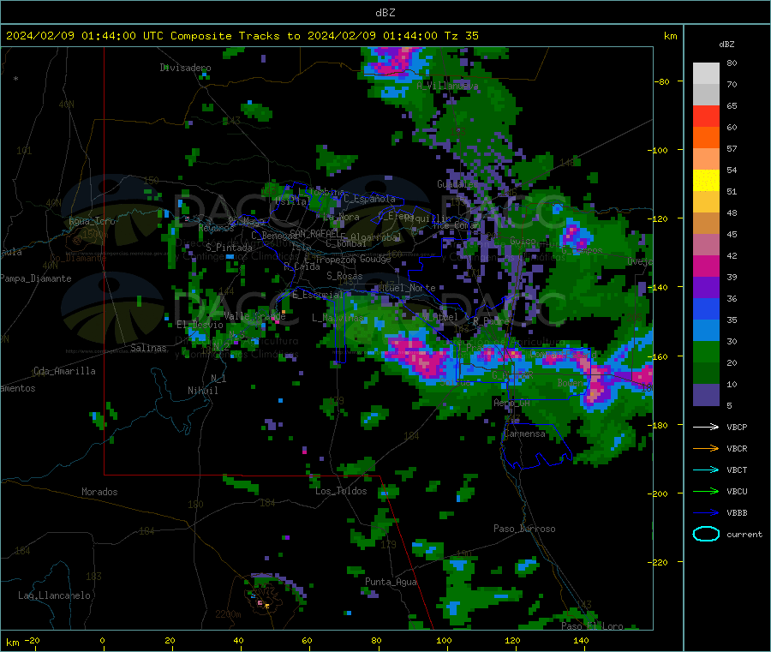The height and width of the screenshot is (652, 771).
Task: Click the Cda_Amarilla map label
Action: 64,371
